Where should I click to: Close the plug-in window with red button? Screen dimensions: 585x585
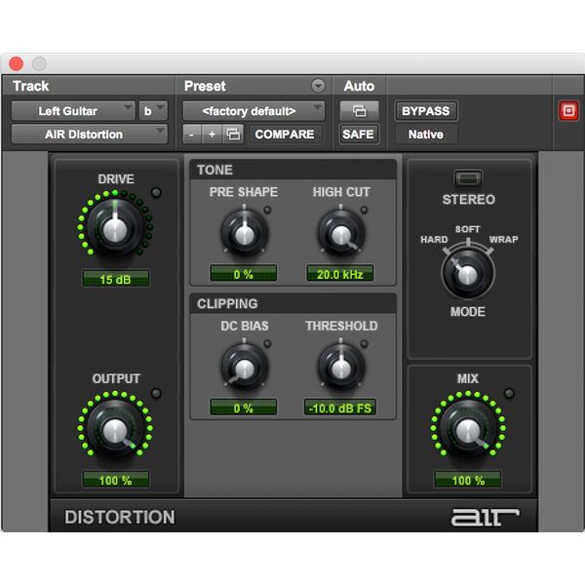pos(16,63)
